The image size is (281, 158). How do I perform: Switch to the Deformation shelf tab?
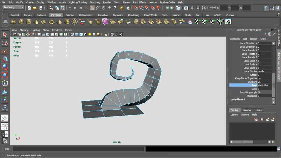click(86, 15)
